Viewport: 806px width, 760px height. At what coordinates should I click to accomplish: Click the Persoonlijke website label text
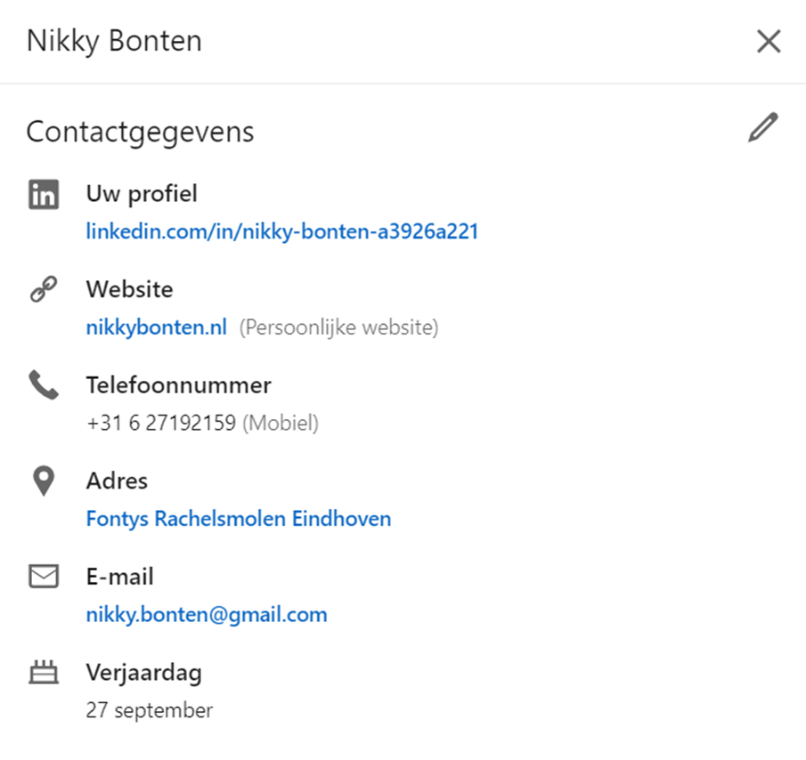tap(338, 327)
